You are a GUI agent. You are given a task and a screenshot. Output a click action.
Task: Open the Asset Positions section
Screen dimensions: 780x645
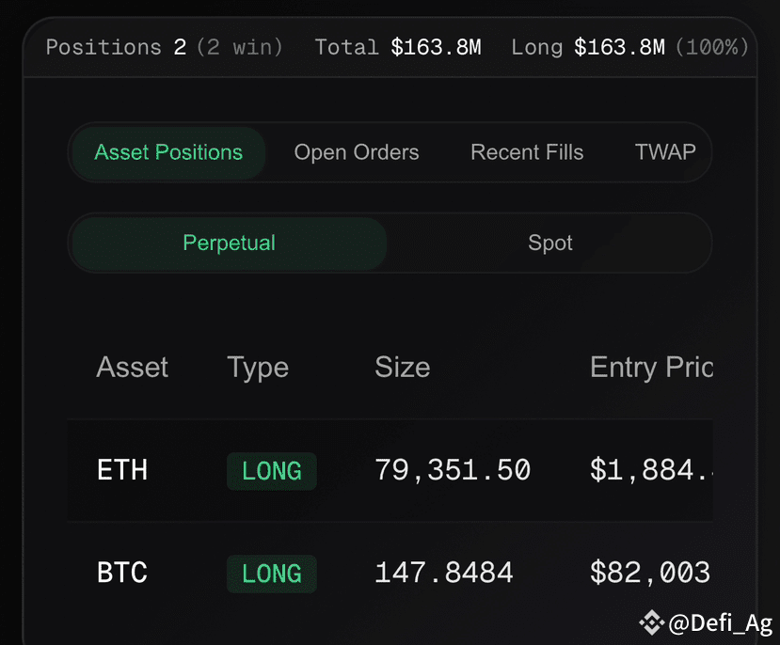[167, 151]
